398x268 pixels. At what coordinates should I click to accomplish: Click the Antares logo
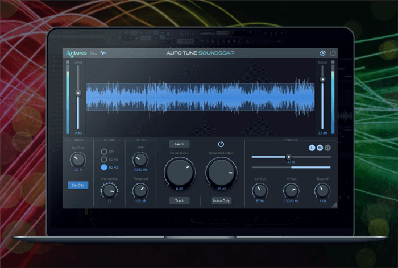[76, 53]
